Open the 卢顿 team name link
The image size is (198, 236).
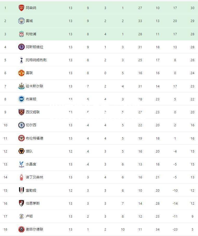pyautogui.click(x=29, y=216)
